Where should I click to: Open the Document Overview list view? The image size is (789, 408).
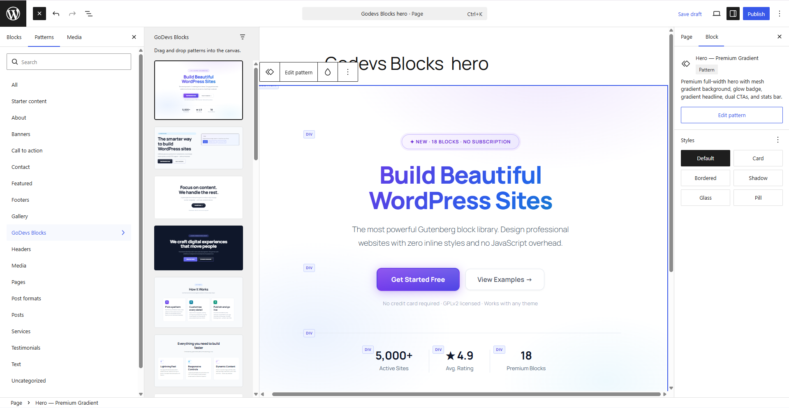[89, 14]
